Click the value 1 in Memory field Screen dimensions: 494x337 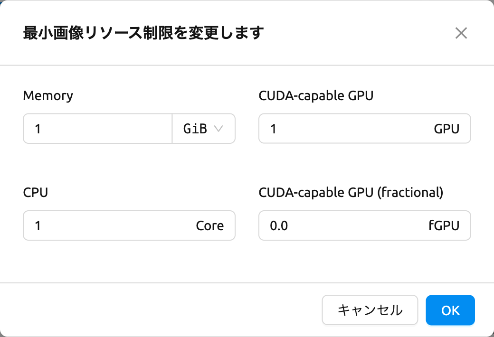38,129
